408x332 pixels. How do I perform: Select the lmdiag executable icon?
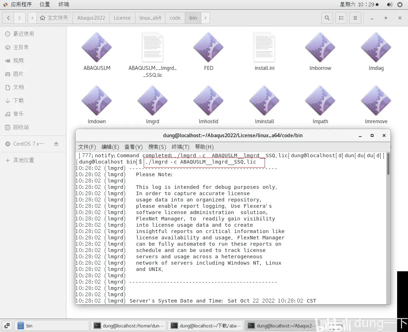tap(376, 47)
